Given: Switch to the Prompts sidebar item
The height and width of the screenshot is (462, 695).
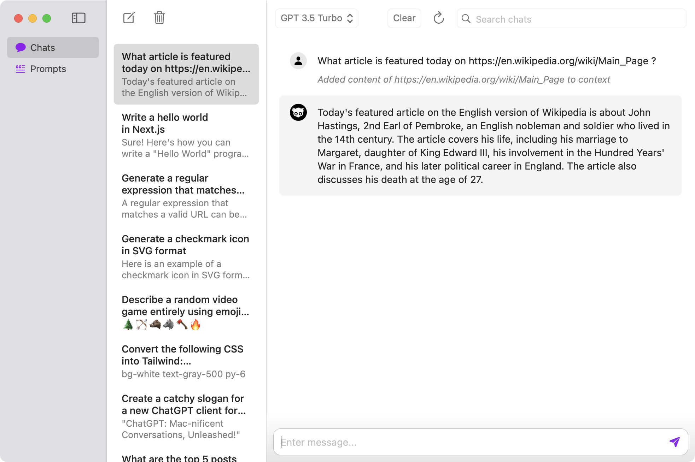Looking at the screenshot, I should click(48, 69).
